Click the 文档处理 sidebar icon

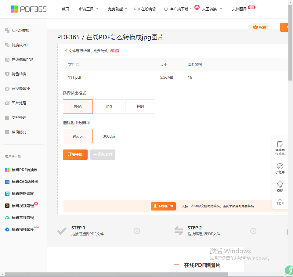click(x=7, y=118)
